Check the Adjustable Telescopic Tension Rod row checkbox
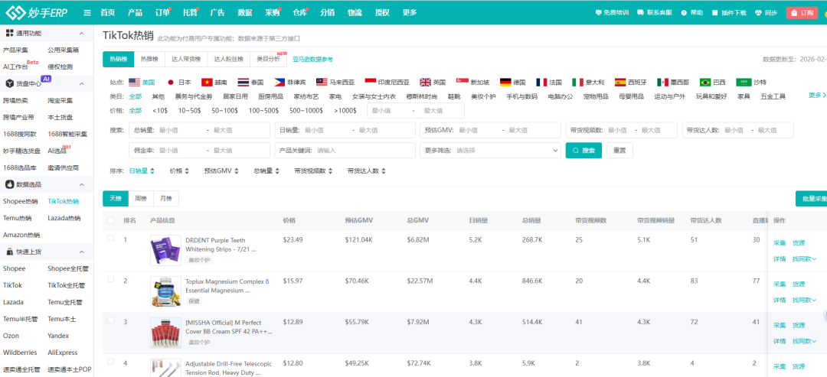The image size is (827, 377). (x=111, y=361)
